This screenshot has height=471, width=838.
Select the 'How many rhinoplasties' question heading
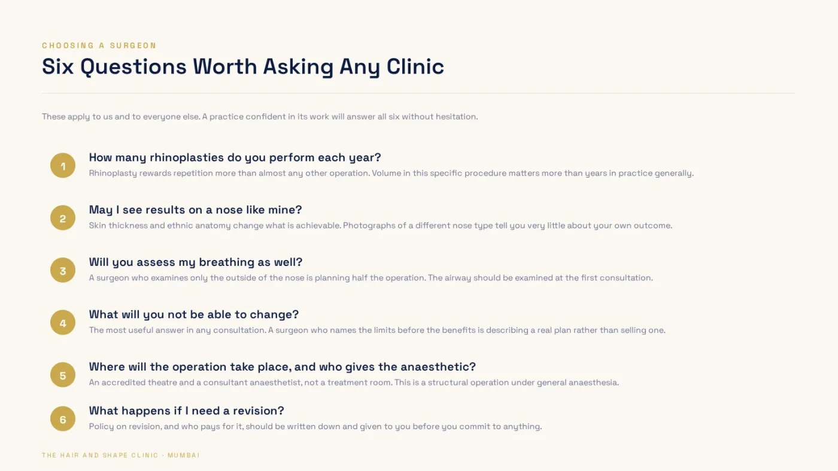coord(235,158)
